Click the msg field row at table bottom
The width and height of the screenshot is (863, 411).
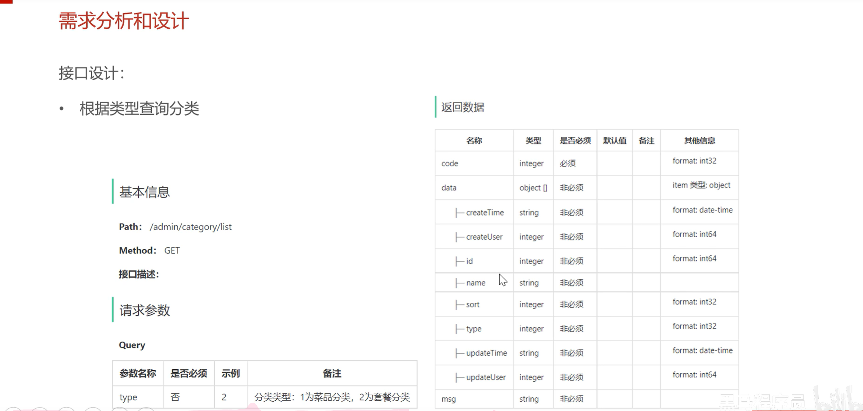coord(449,399)
